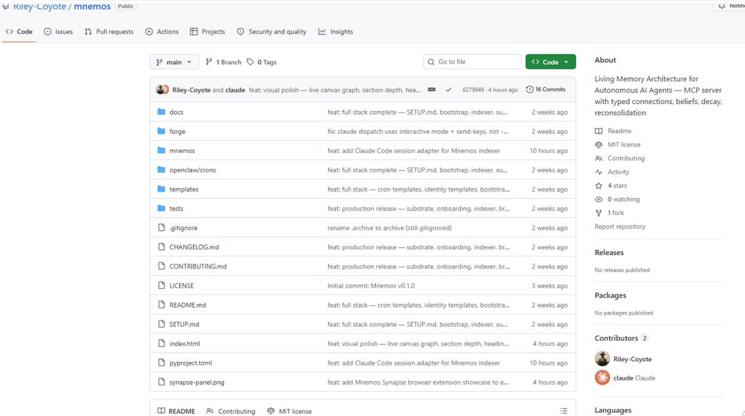
Task: View the 1 fork link
Action: click(x=610, y=213)
